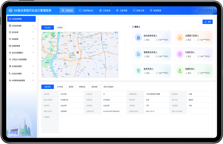Open the 库容/泄流曲线 tab

pyautogui.click(x=109, y=87)
